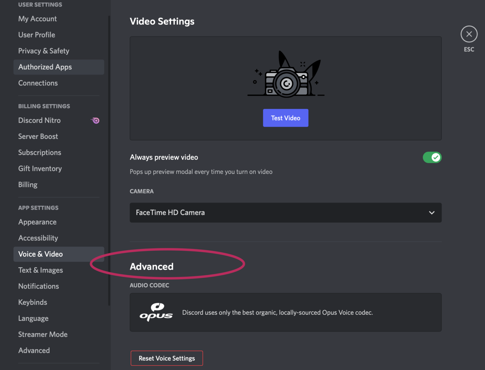Go to Server Boost settings
This screenshot has width=485, height=370.
coord(59,136)
